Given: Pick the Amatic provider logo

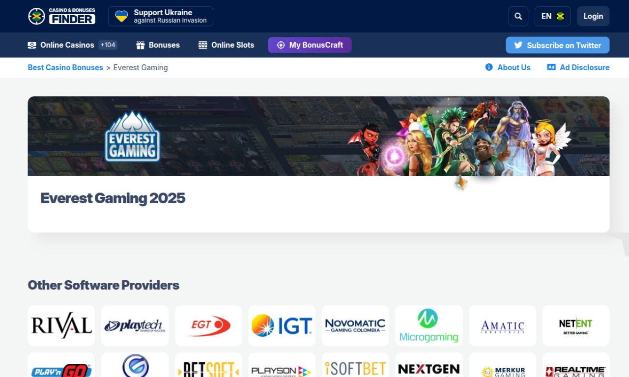Looking at the screenshot, I should coord(502,326).
